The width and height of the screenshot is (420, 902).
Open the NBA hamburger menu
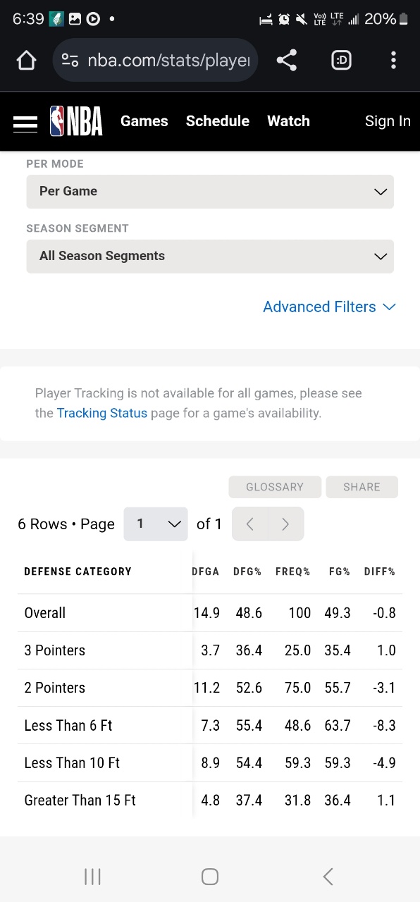[25, 122]
